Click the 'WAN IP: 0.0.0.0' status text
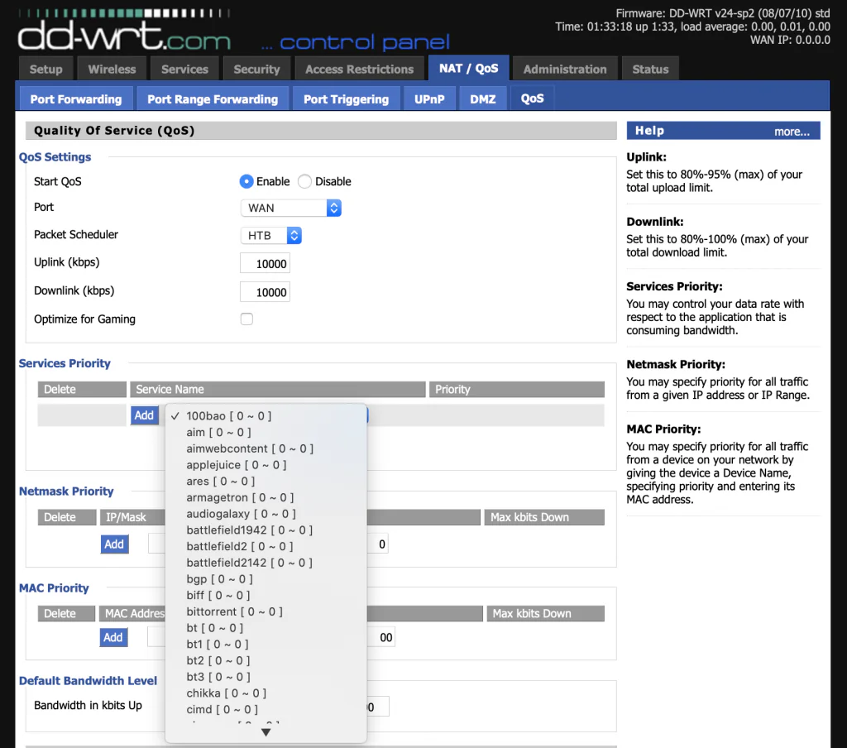 point(790,40)
